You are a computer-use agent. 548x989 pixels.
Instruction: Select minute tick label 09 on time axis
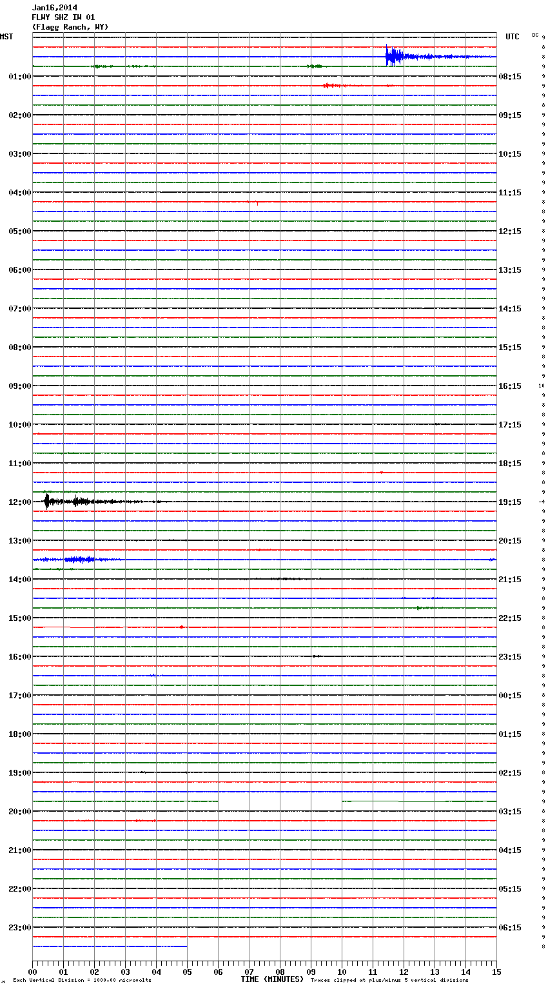click(311, 972)
